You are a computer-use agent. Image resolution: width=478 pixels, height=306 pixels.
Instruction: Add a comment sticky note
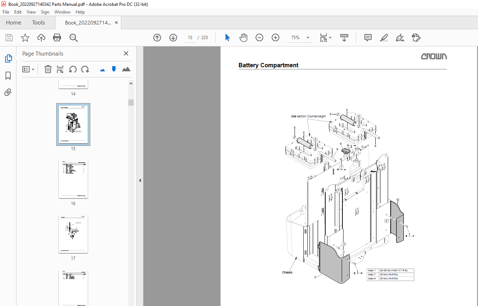368,38
